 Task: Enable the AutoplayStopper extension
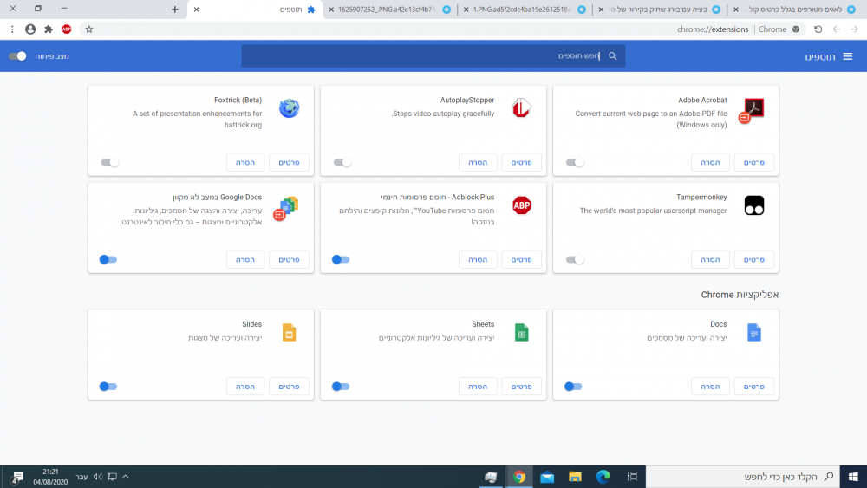pyautogui.click(x=342, y=162)
